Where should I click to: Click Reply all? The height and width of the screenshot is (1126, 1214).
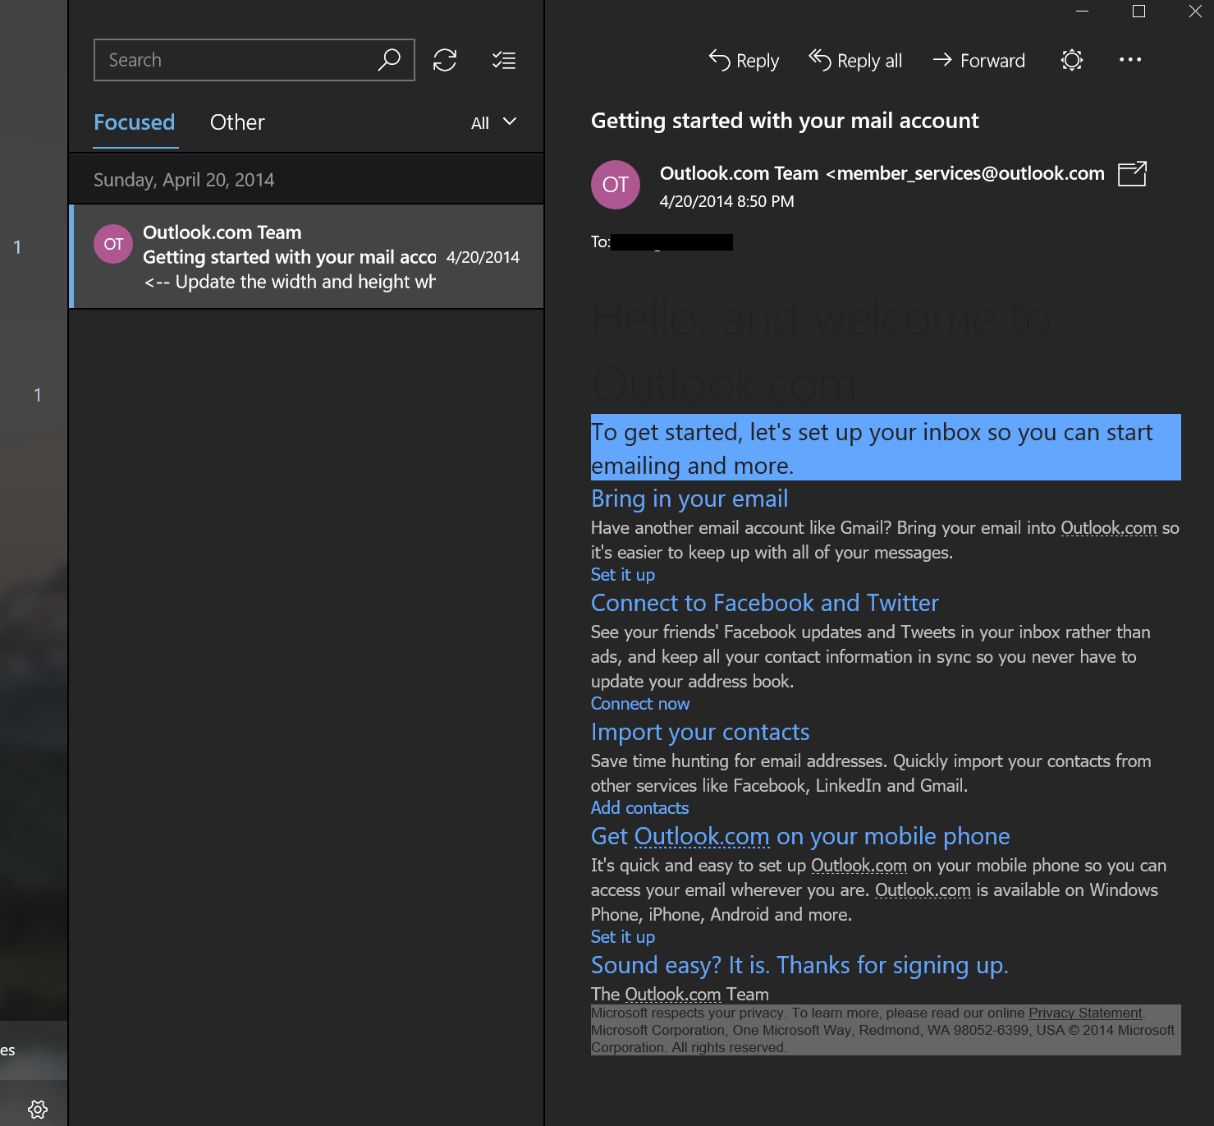[855, 61]
